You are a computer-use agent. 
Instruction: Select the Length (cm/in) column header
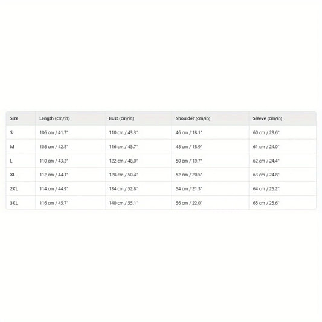pyautogui.click(x=54, y=118)
